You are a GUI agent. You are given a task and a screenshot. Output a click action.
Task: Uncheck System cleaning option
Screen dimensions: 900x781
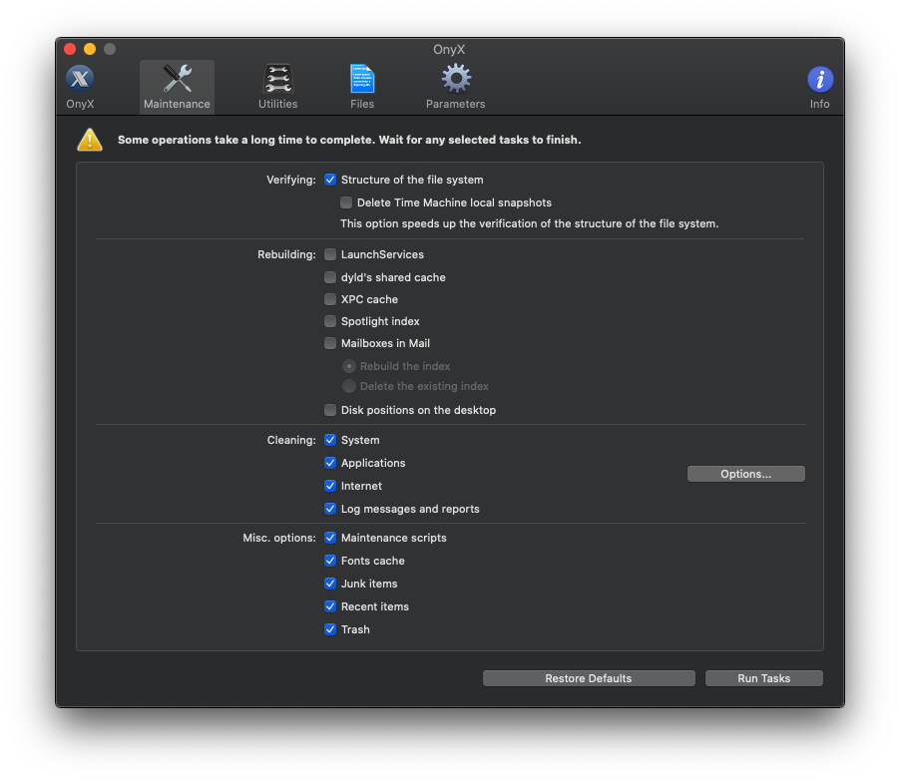[330, 440]
